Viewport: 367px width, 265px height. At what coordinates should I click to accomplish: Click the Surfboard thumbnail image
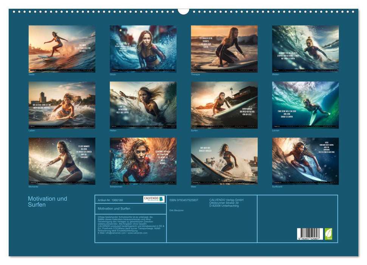click(305, 161)
